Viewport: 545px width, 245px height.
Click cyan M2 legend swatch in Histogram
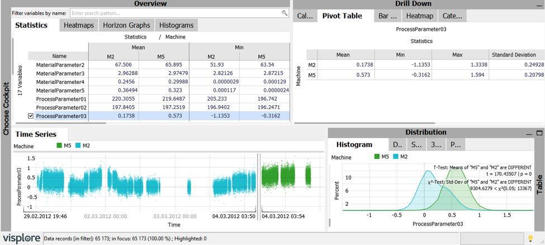[x=396, y=157]
